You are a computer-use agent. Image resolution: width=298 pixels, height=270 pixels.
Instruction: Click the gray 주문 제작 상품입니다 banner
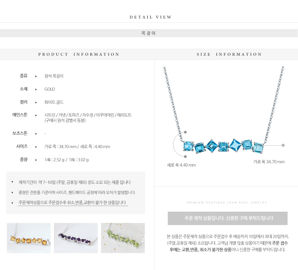pyautogui.click(x=227, y=218)
